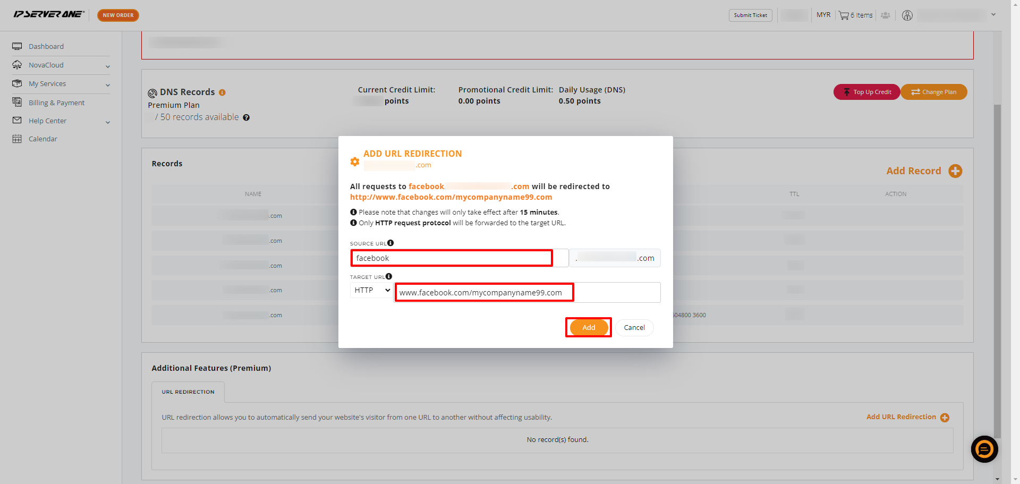Click the Billing & Payment invoice icon
This screenshot has width=1020, height=484.
click(17, 102)
